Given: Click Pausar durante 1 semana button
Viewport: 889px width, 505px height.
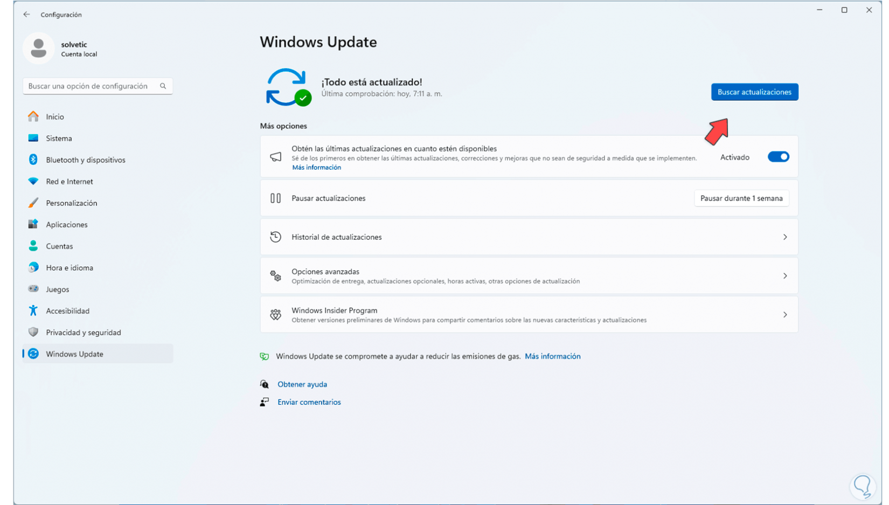Looking at the screenshot, I should 741,198.
